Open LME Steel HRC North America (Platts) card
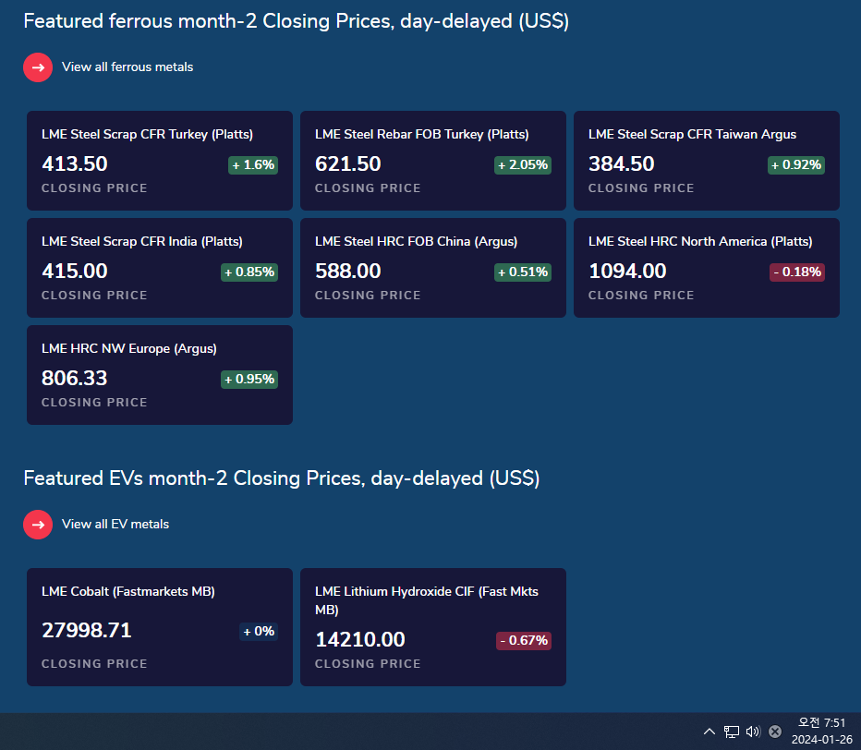This screenshot has height=750, width=861. pos(707,268)
